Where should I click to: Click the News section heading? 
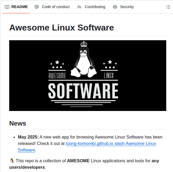tap(18, 123)
